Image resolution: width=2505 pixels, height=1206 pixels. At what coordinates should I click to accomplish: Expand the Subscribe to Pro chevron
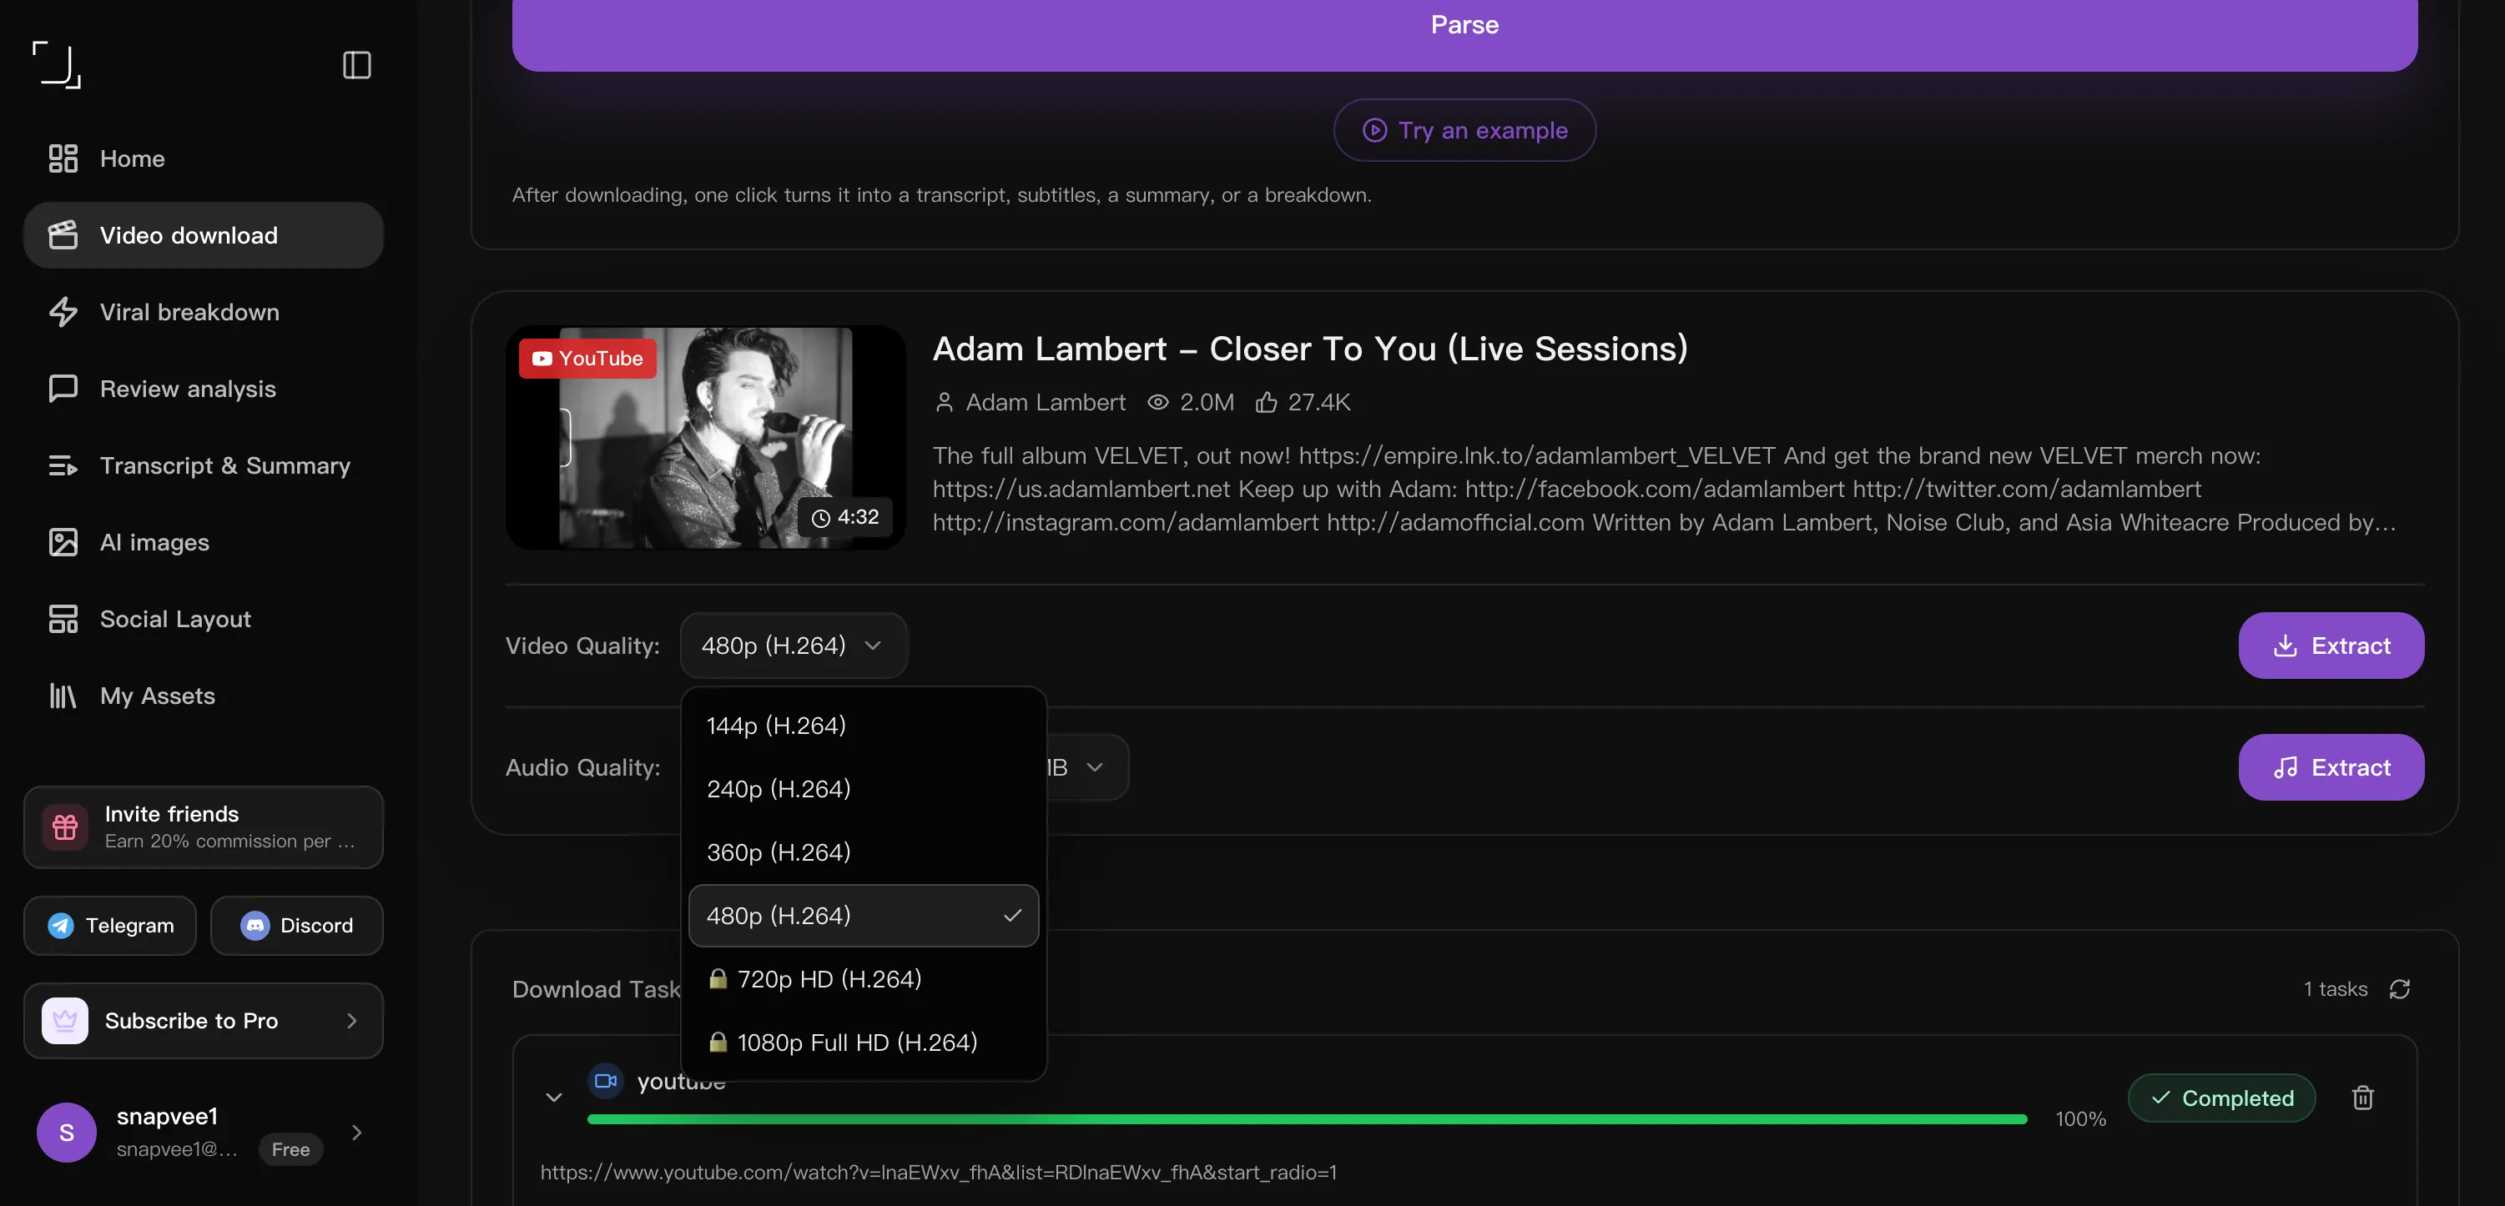tap(352, 1020)
